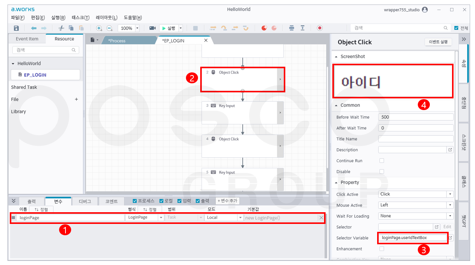Switch to the Event Item tab
Screen dimensions: 475x265
coord(27,39)
